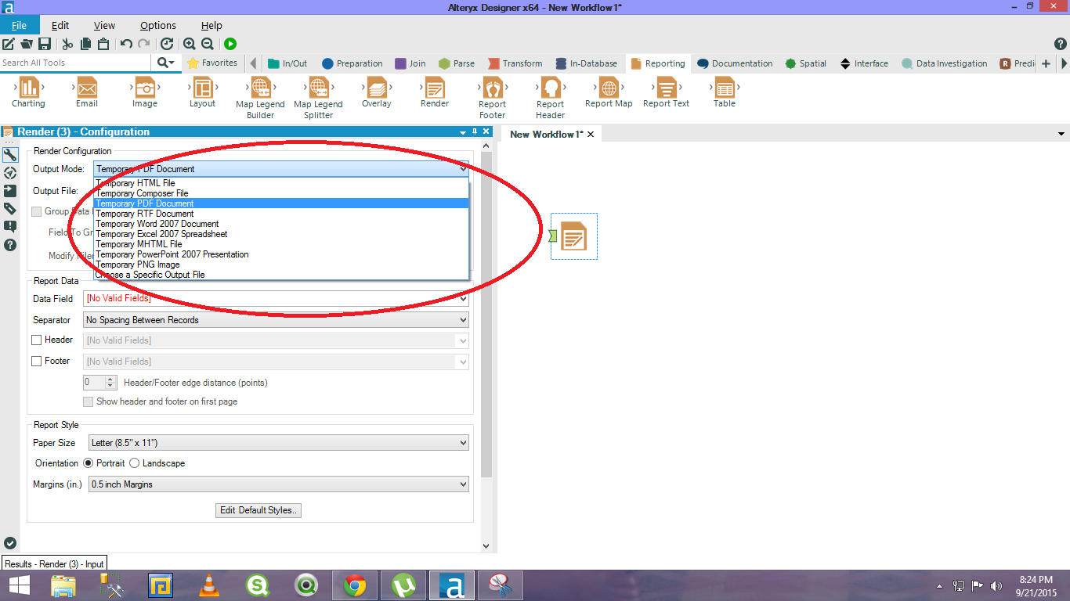Image resolution: width=1070 pixels, height=601 pixels.
Task: Select the Report Text tool
Action: (667, 93)
